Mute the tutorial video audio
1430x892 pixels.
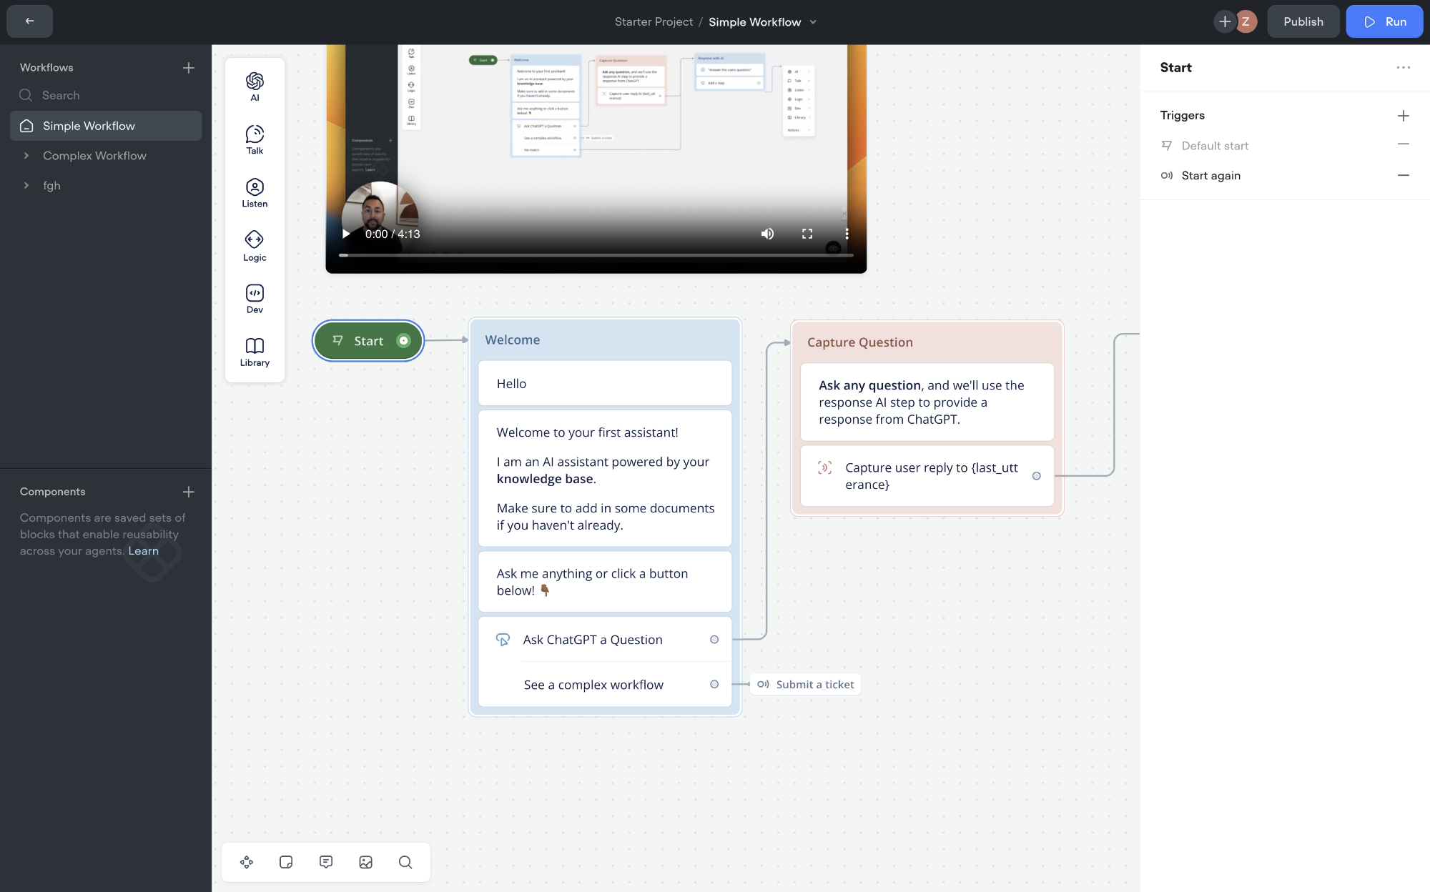767,234
